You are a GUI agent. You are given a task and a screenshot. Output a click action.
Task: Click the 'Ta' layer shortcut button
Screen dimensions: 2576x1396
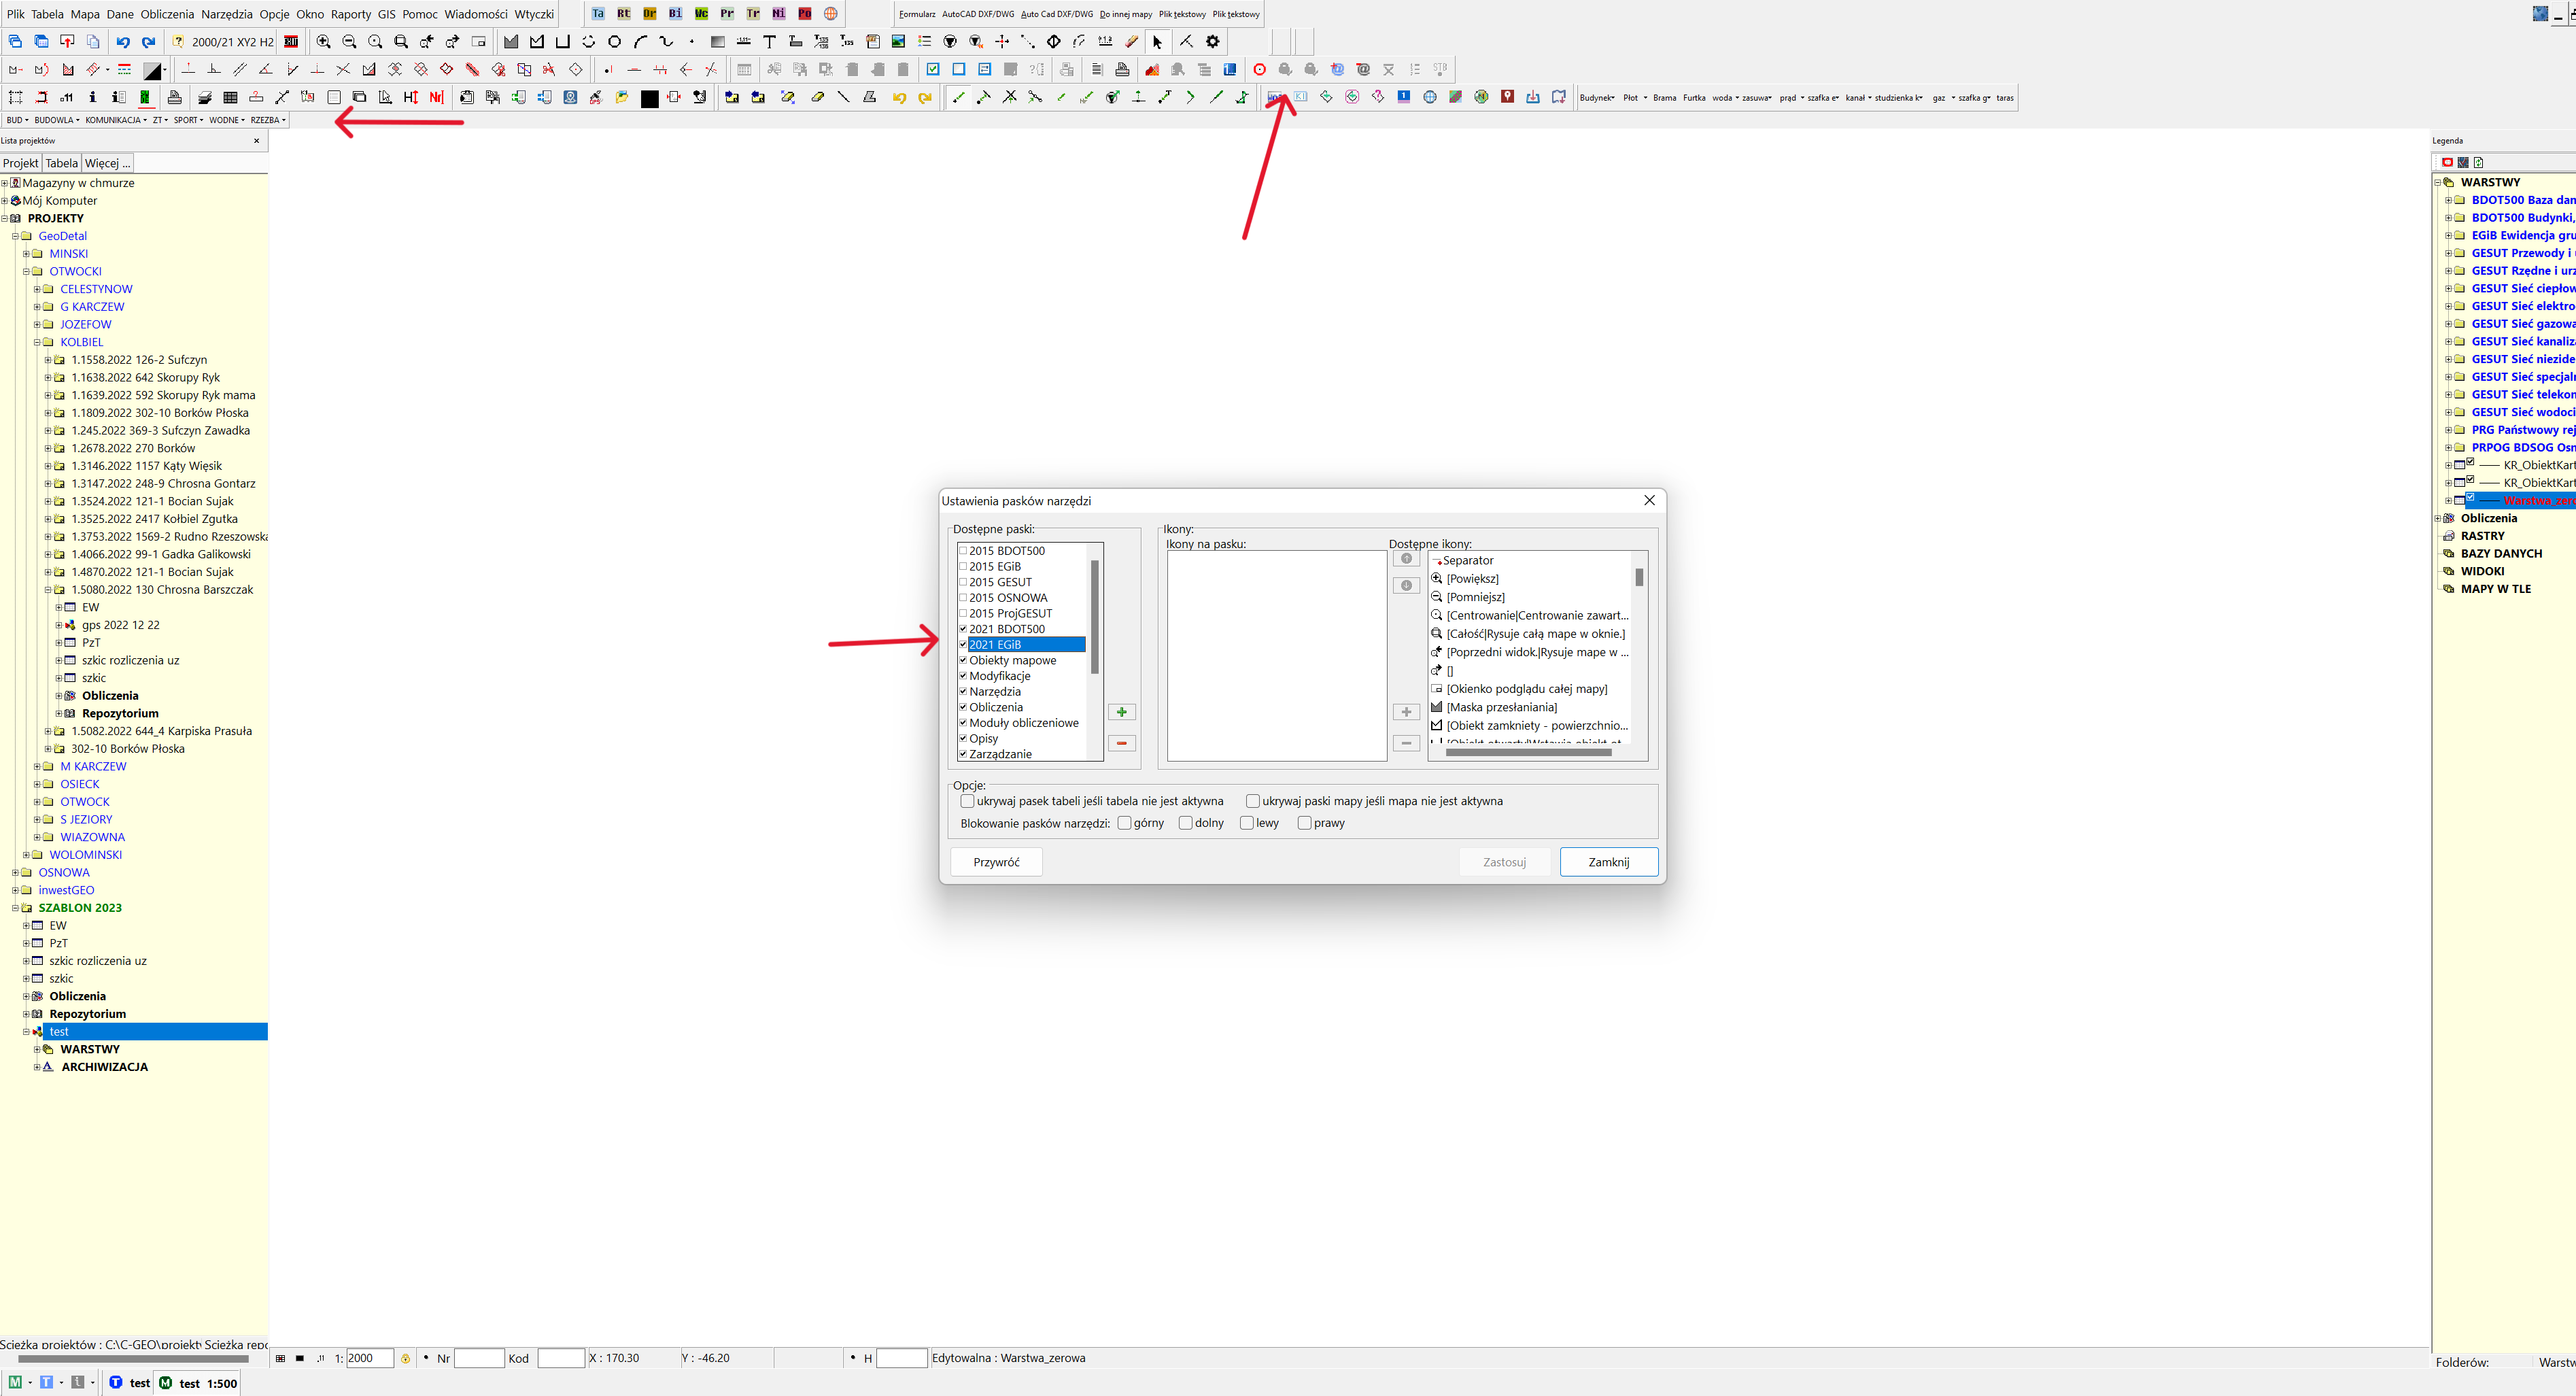(597, 14)
